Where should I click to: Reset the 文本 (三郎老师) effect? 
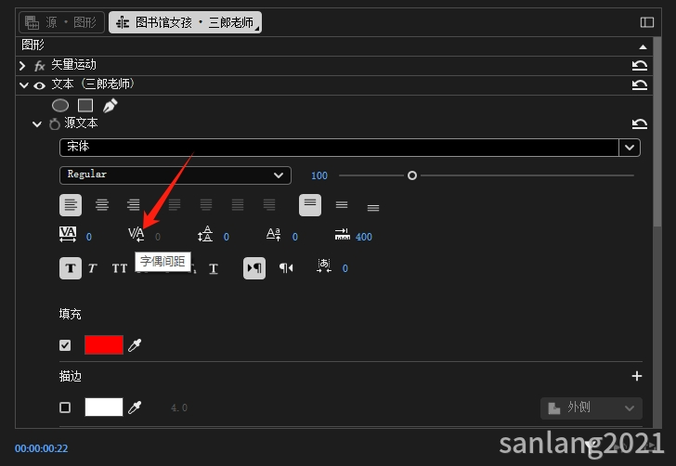(640, 84)
